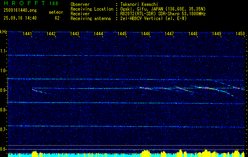Click the 1444 time marker
This screenshot has width=248, height=157.
[x=99, y=34]
